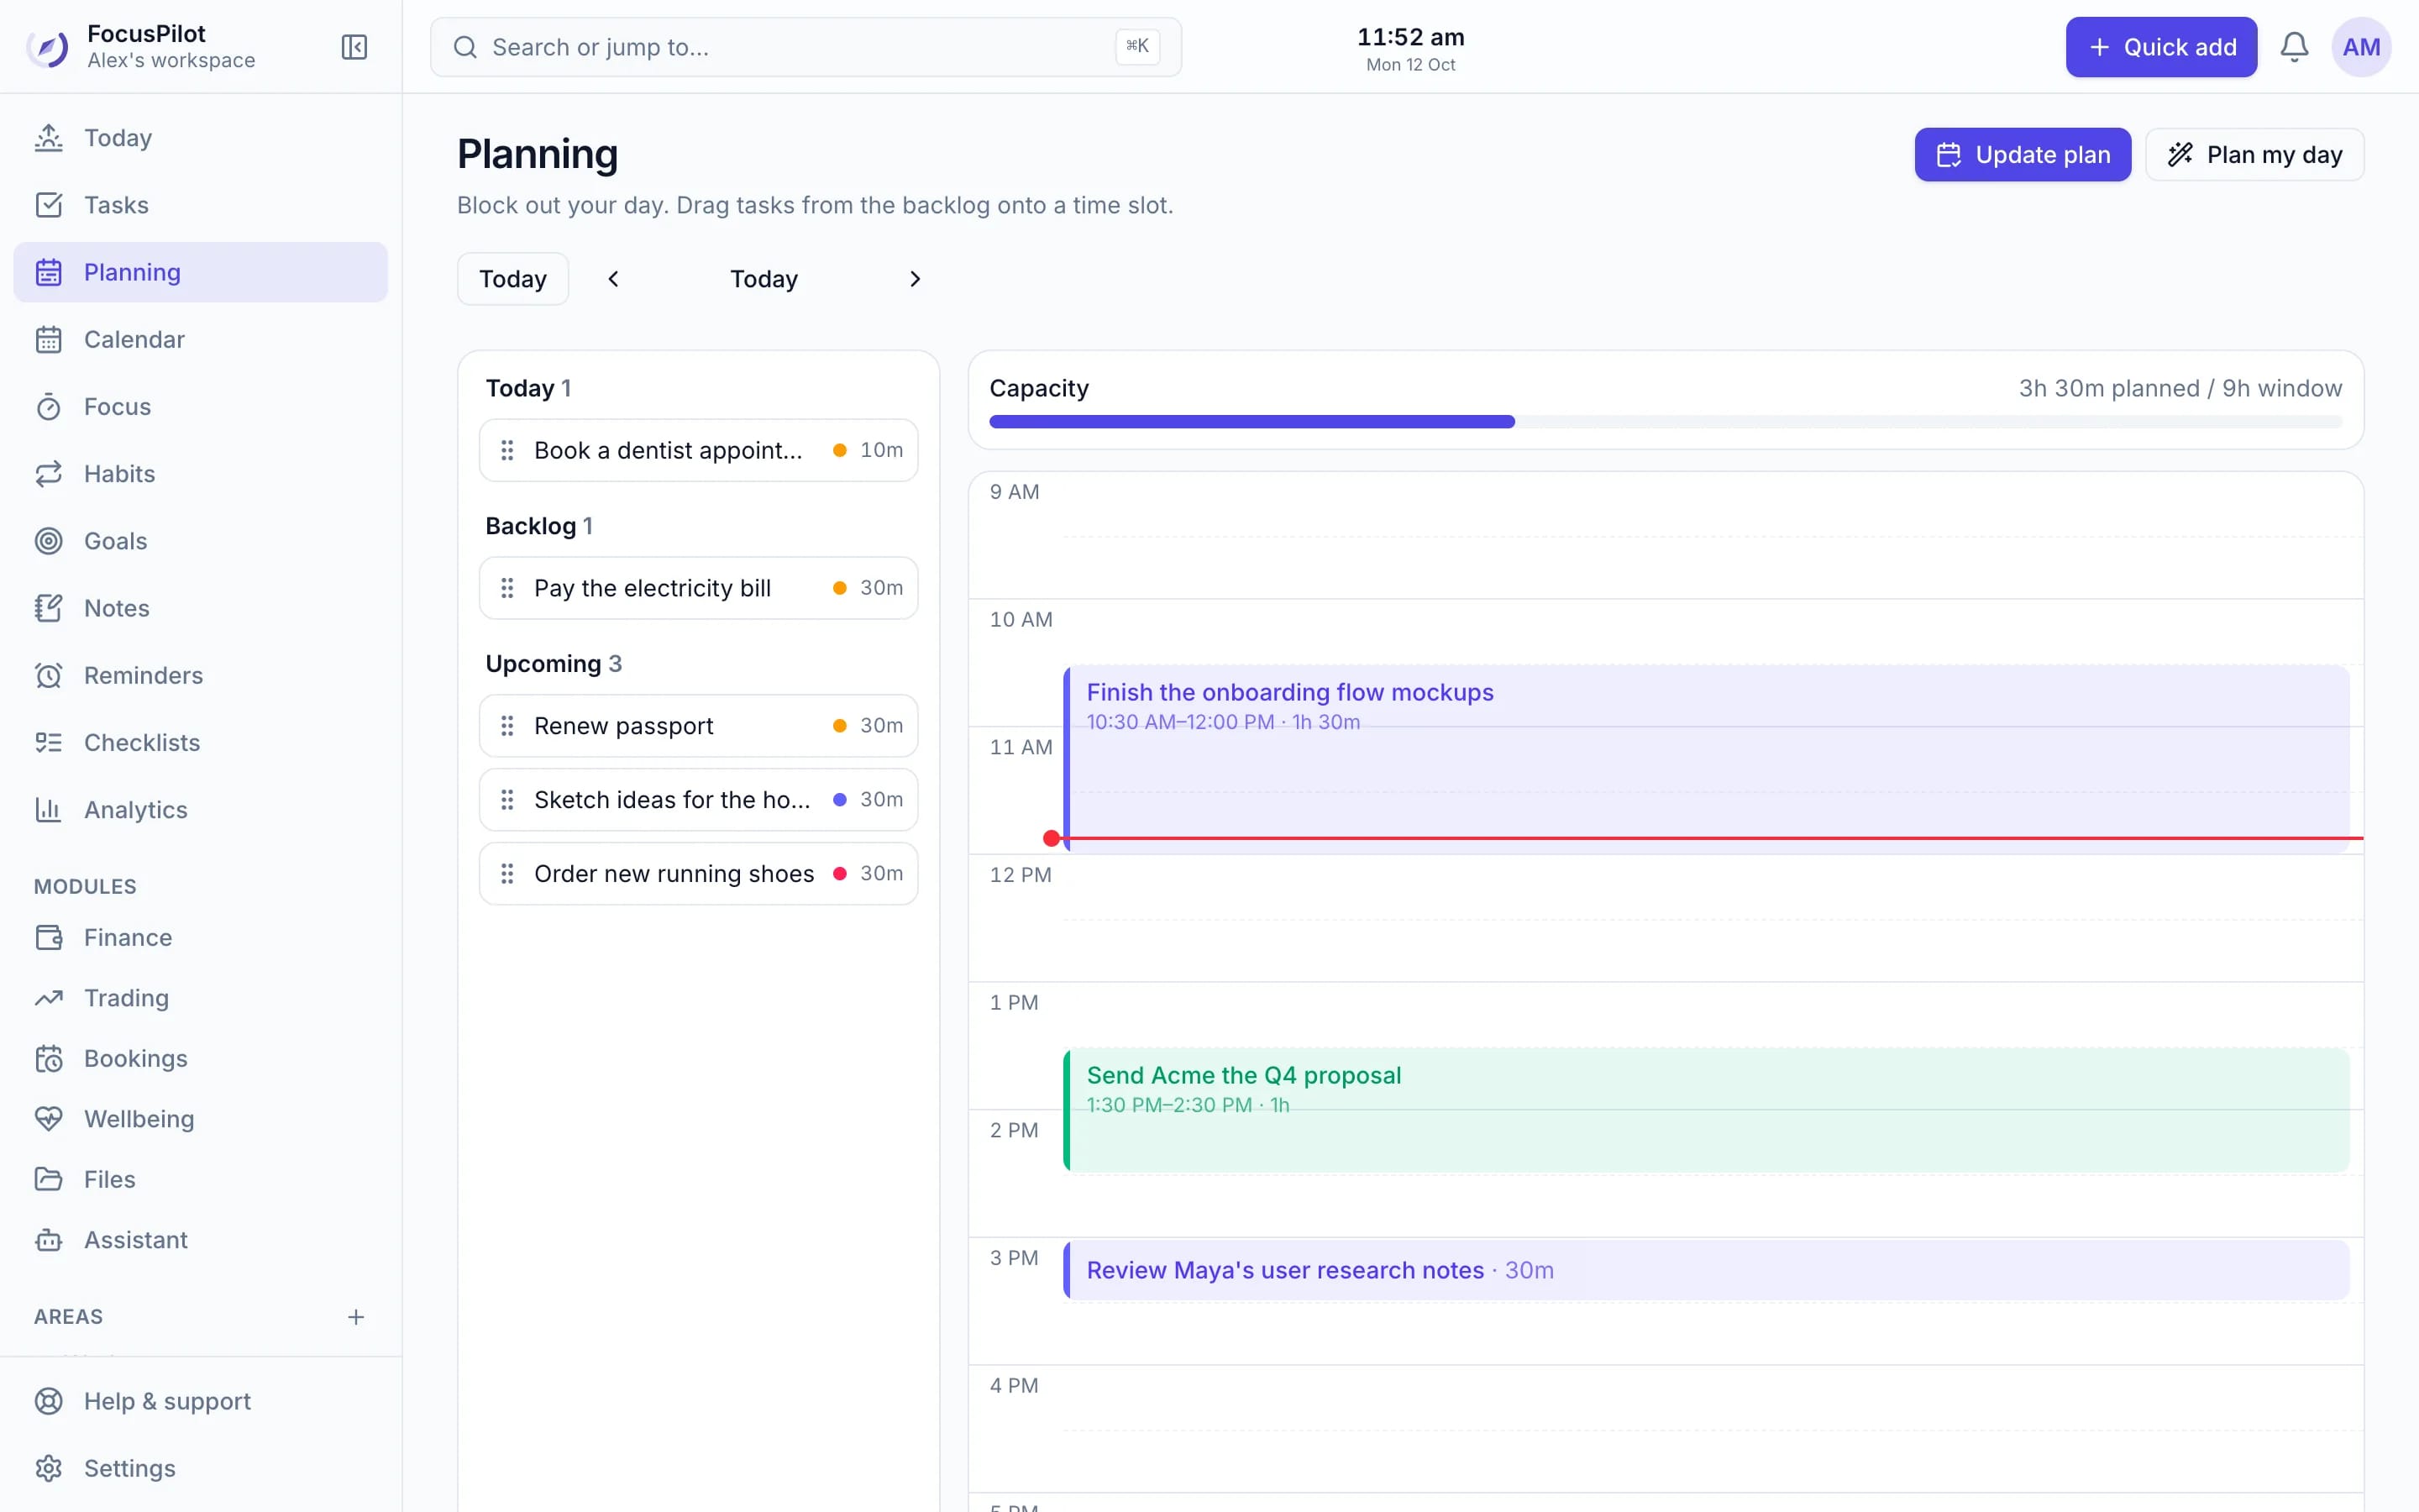Select the Sketch ideas task card
This screenshot has width=2419, height=1512.
pos(699,800)
